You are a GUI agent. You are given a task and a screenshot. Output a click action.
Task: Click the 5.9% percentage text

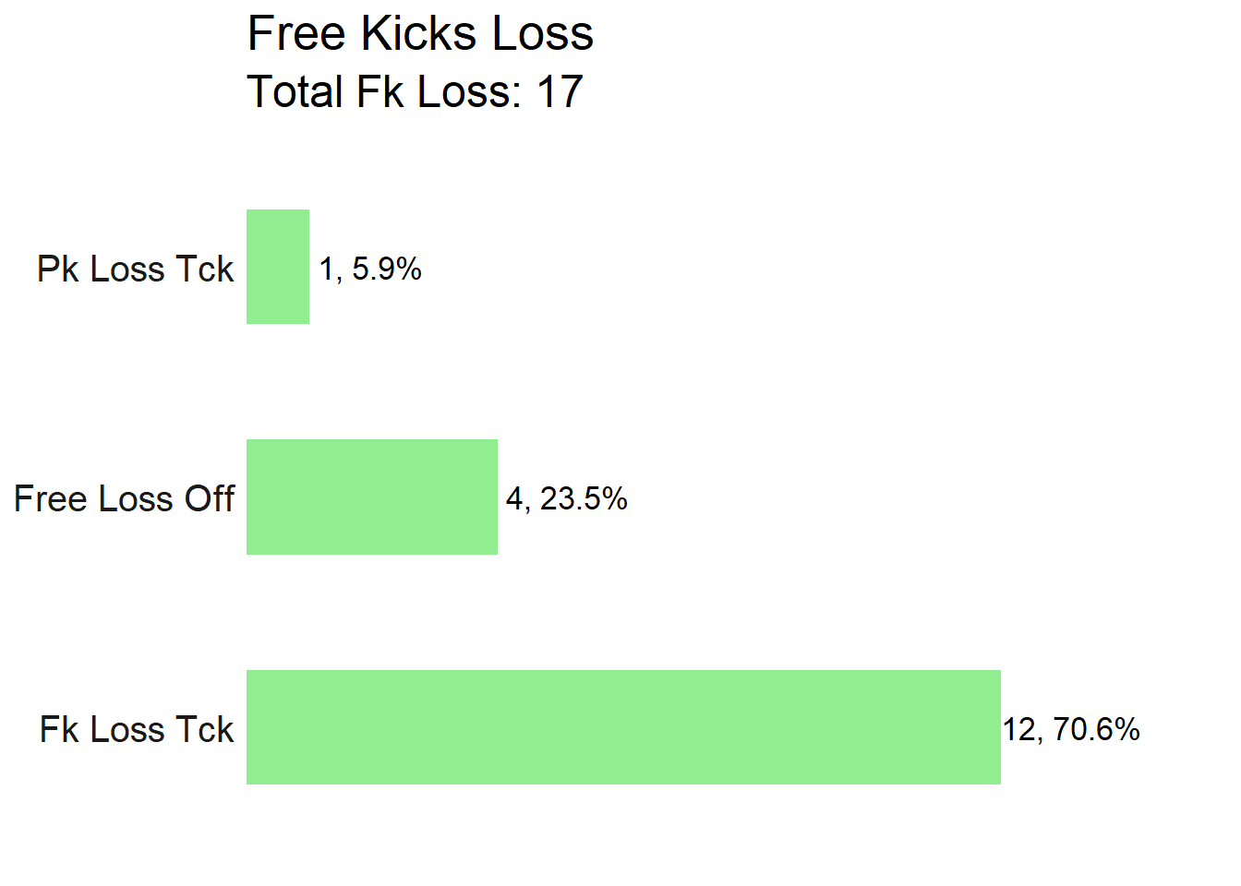point(387,269)
